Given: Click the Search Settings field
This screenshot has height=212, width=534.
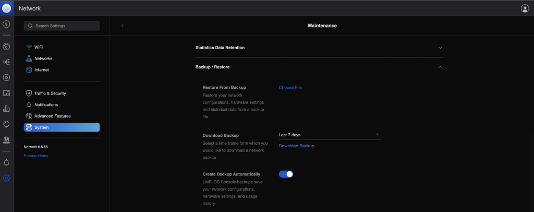Looking at the screenshot, I should pos(62,26).
